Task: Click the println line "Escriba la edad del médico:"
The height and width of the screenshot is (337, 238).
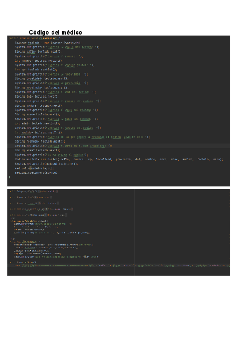Action: (56, 119)
